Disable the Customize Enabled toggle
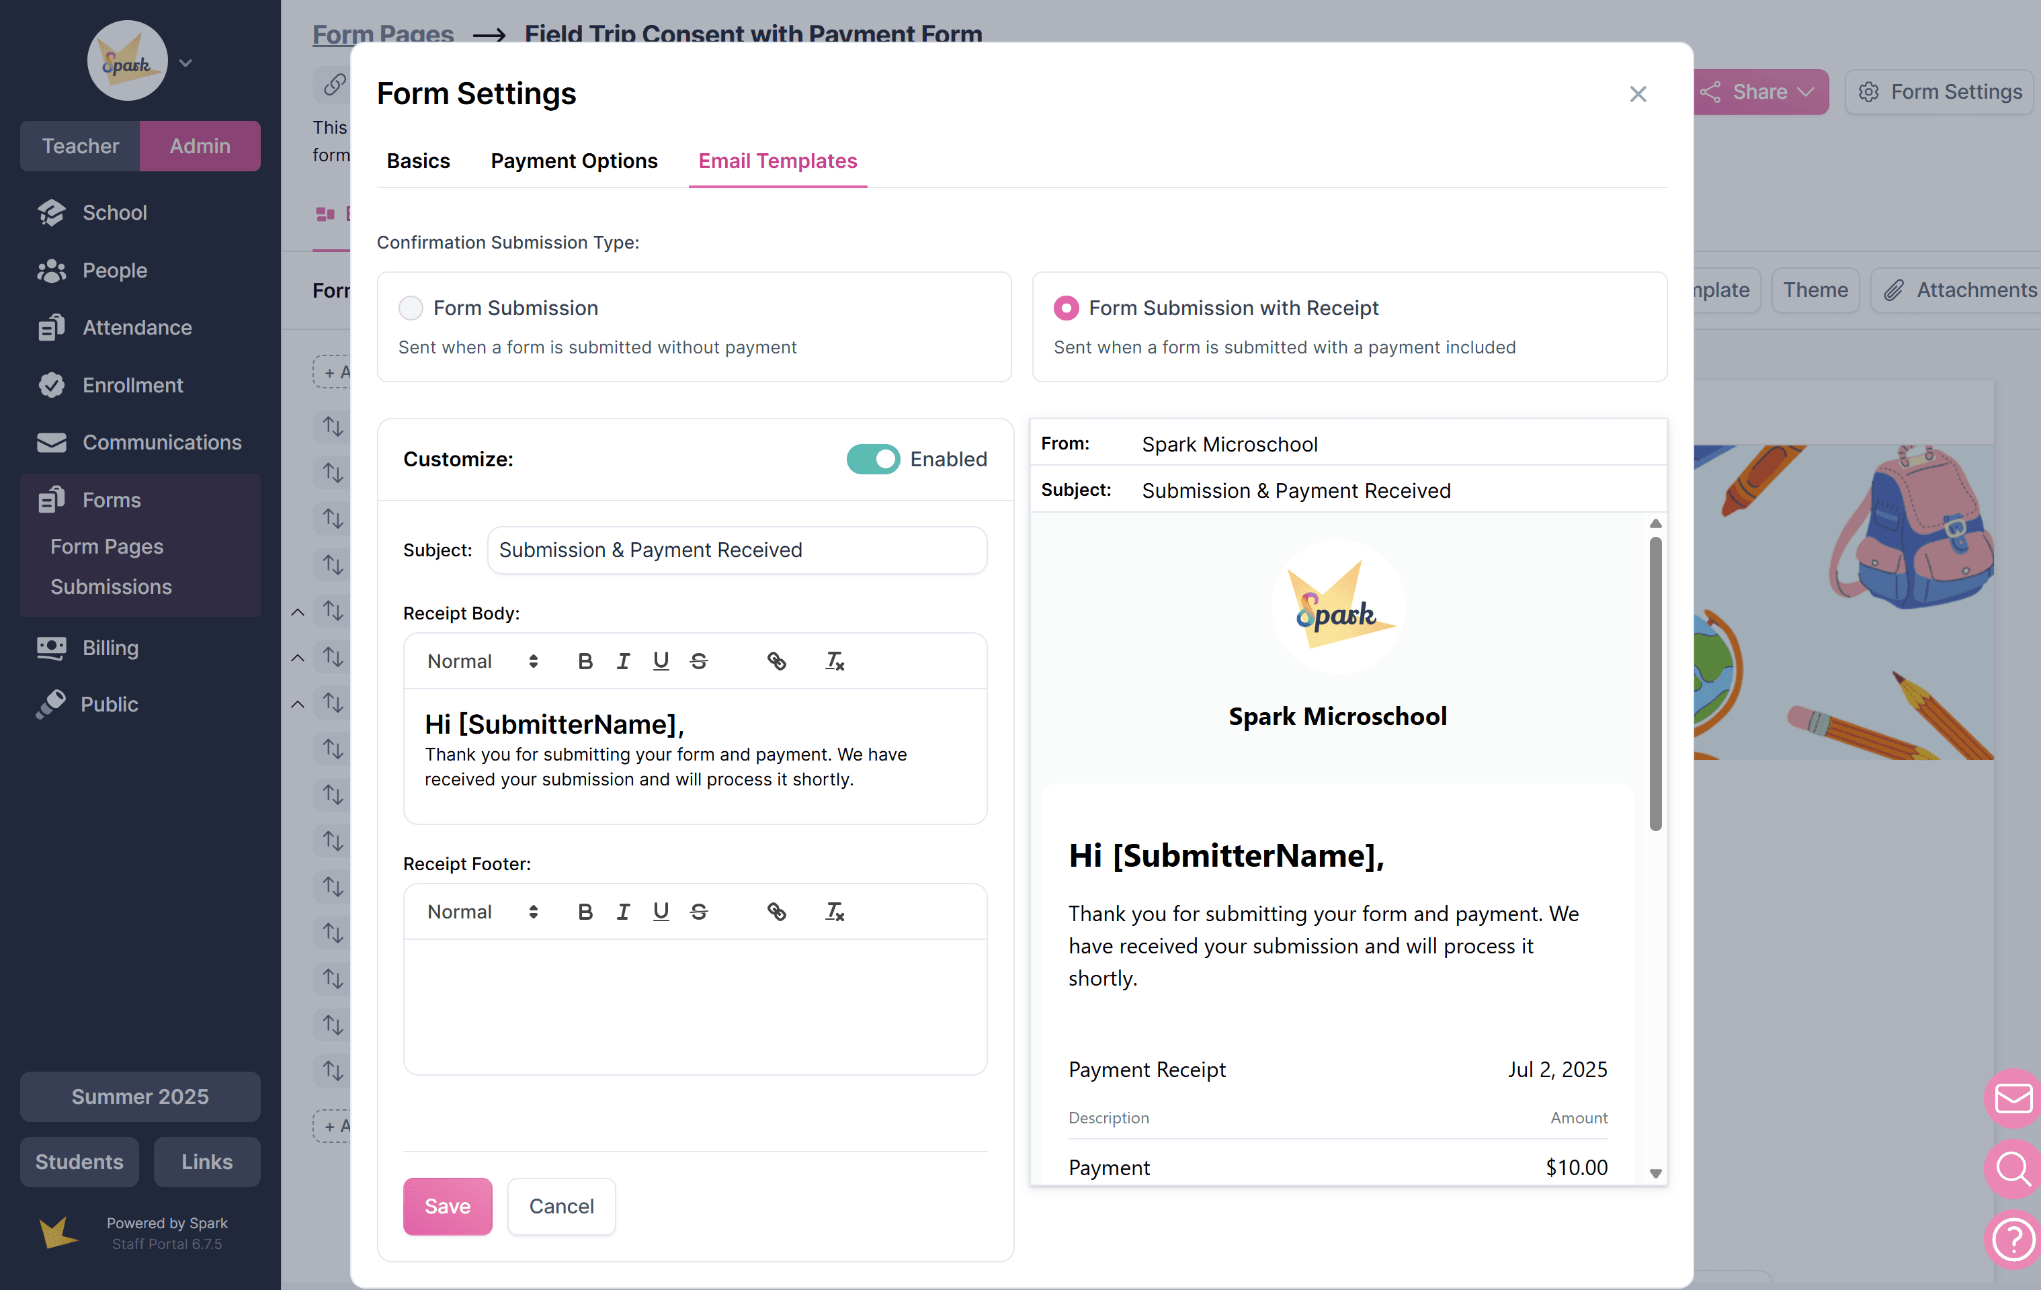 [x=873, y=460]
